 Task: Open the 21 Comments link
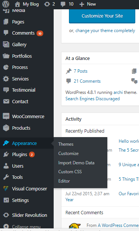pos(87,81)
